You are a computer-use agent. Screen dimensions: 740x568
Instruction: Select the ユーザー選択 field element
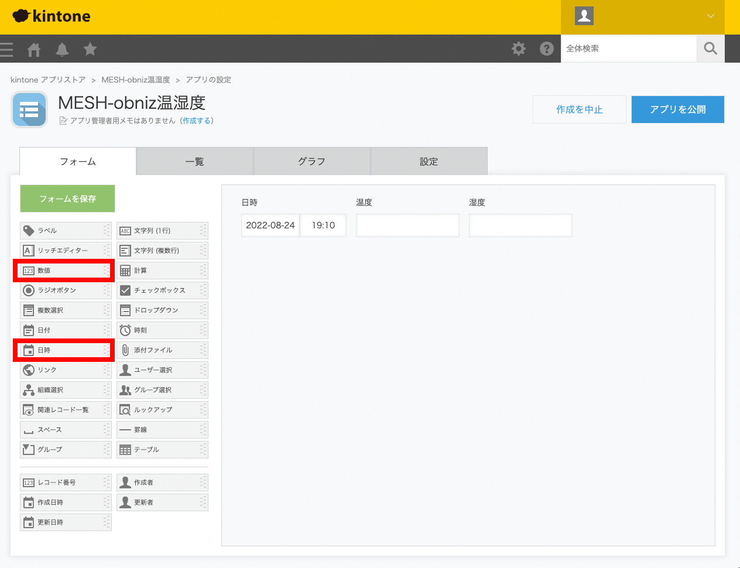[162, 370]
